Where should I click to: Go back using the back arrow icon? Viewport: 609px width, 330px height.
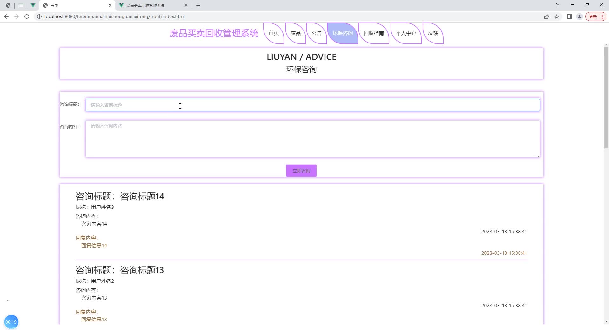point(6,16)
